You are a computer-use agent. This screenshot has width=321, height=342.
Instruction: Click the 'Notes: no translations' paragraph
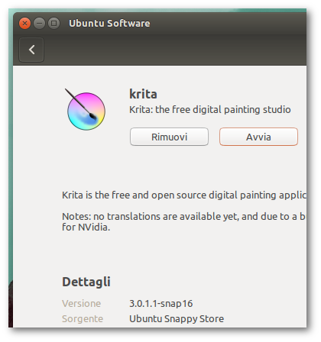coord(184,221)
